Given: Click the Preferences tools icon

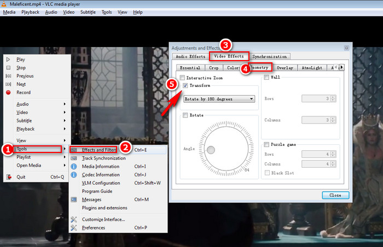Looking at the screenshot, I should [74, 228].
